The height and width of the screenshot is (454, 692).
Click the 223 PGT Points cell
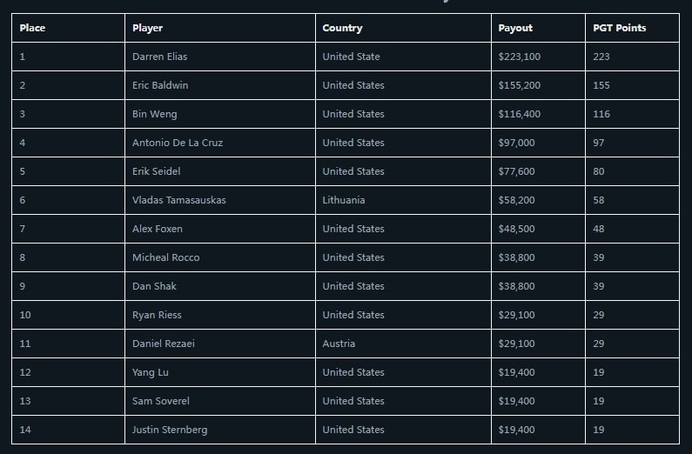click(x=601, y=57)
